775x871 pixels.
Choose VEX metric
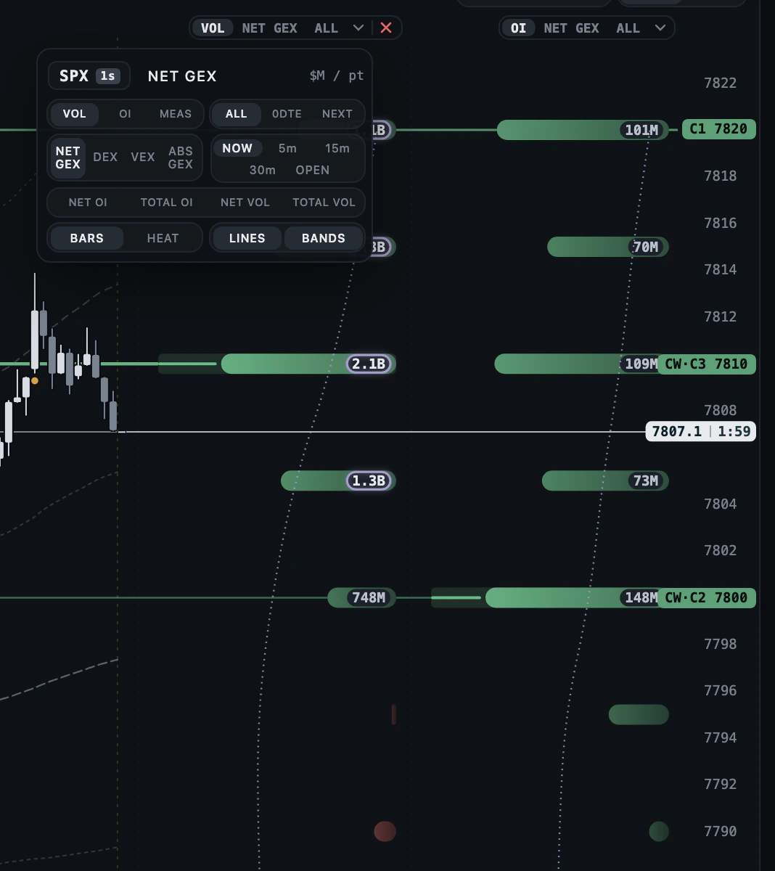point(143,157)
